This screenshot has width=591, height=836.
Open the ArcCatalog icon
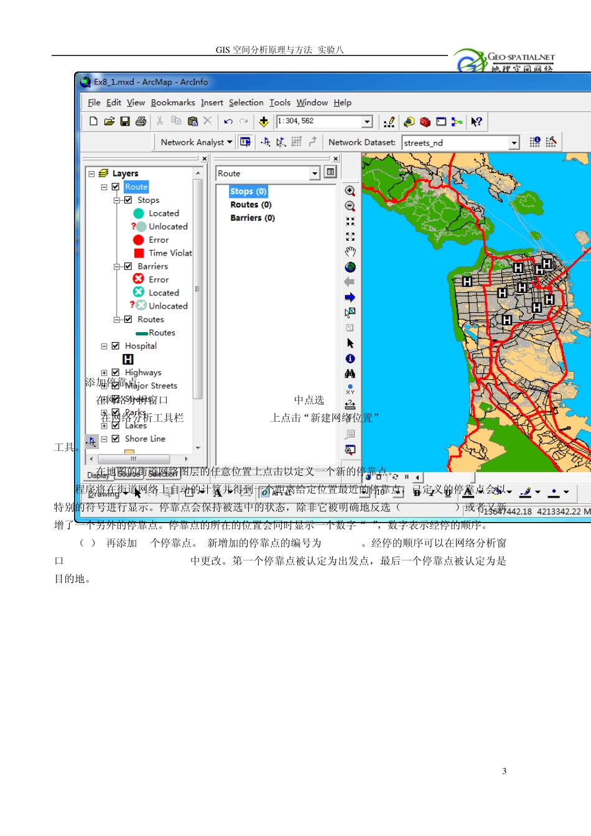pos(409,122)
